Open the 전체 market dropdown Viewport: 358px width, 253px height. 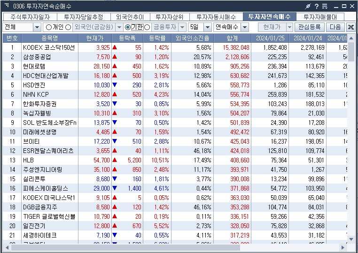[x=37, y=27]
